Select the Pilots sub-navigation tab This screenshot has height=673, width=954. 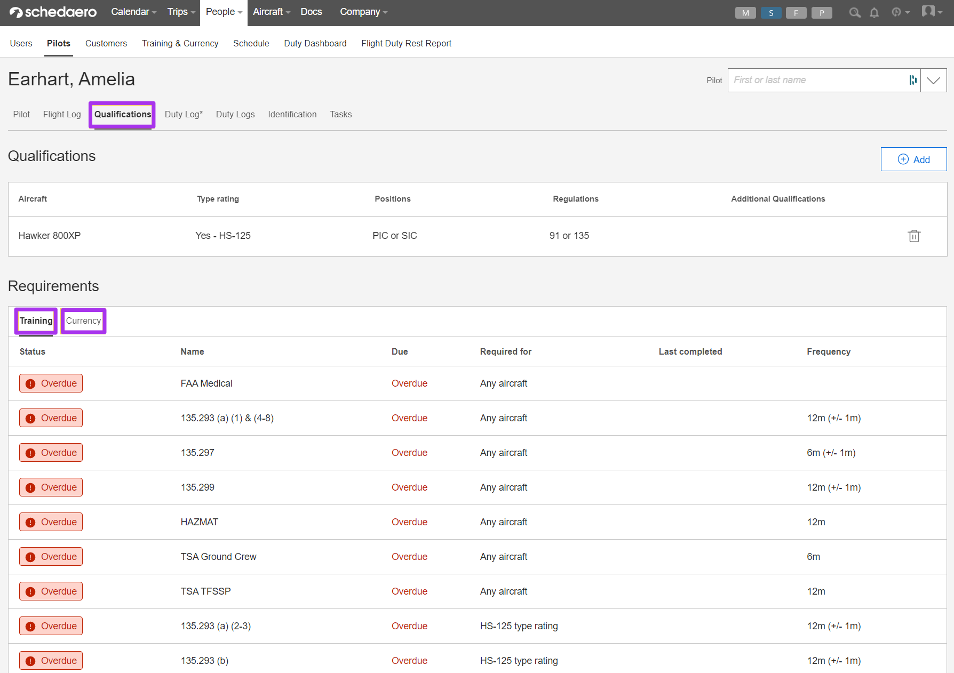[59, 43]
